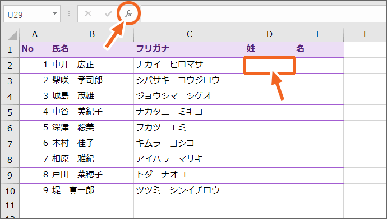Select row 9 header
This screenshot has width=387, height=219.
tap(10, 176)
